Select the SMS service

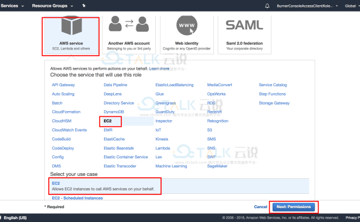(212, 139)
